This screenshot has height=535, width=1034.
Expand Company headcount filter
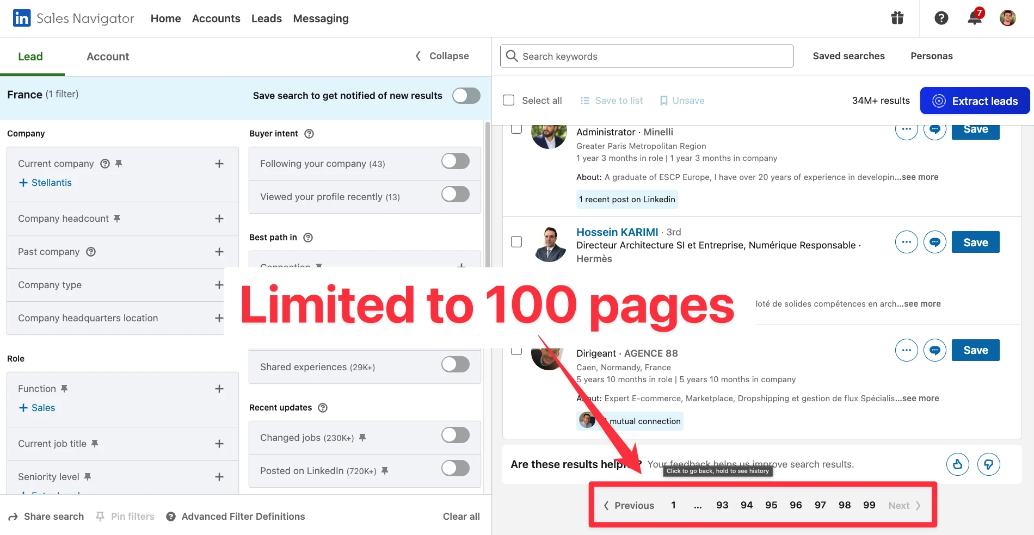coord(219,219)
